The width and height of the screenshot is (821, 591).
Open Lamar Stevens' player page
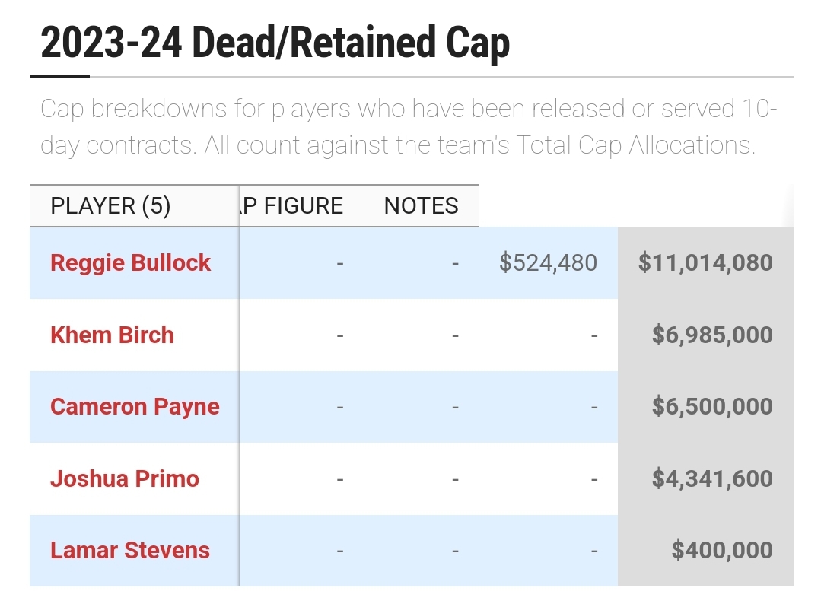click(130, 550)
